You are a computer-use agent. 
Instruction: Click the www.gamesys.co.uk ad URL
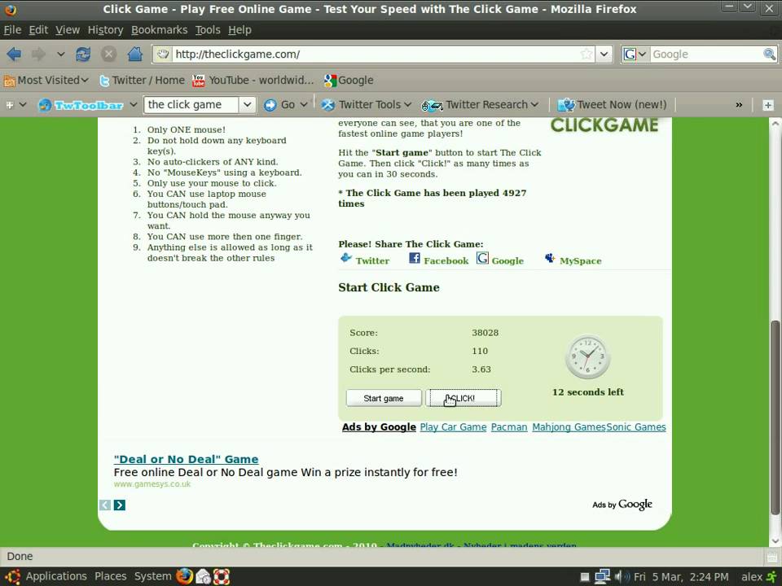pyautogui.click(x=152, y=483)
